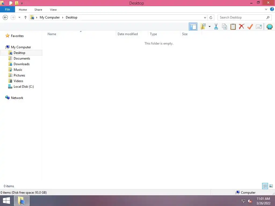Toggle the navigation pane layout button
The height and width of the screenshot is (206, 275).
click(193, 27)
